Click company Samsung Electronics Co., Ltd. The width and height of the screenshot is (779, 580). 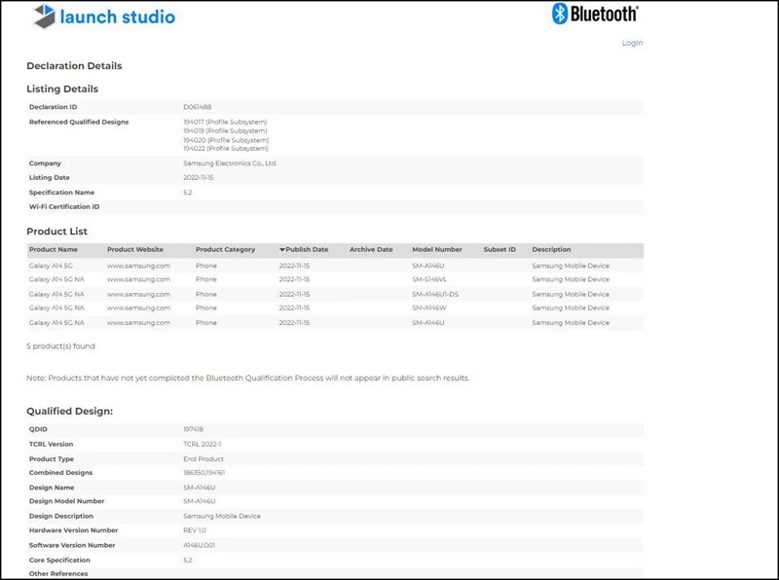pos(230,163)
